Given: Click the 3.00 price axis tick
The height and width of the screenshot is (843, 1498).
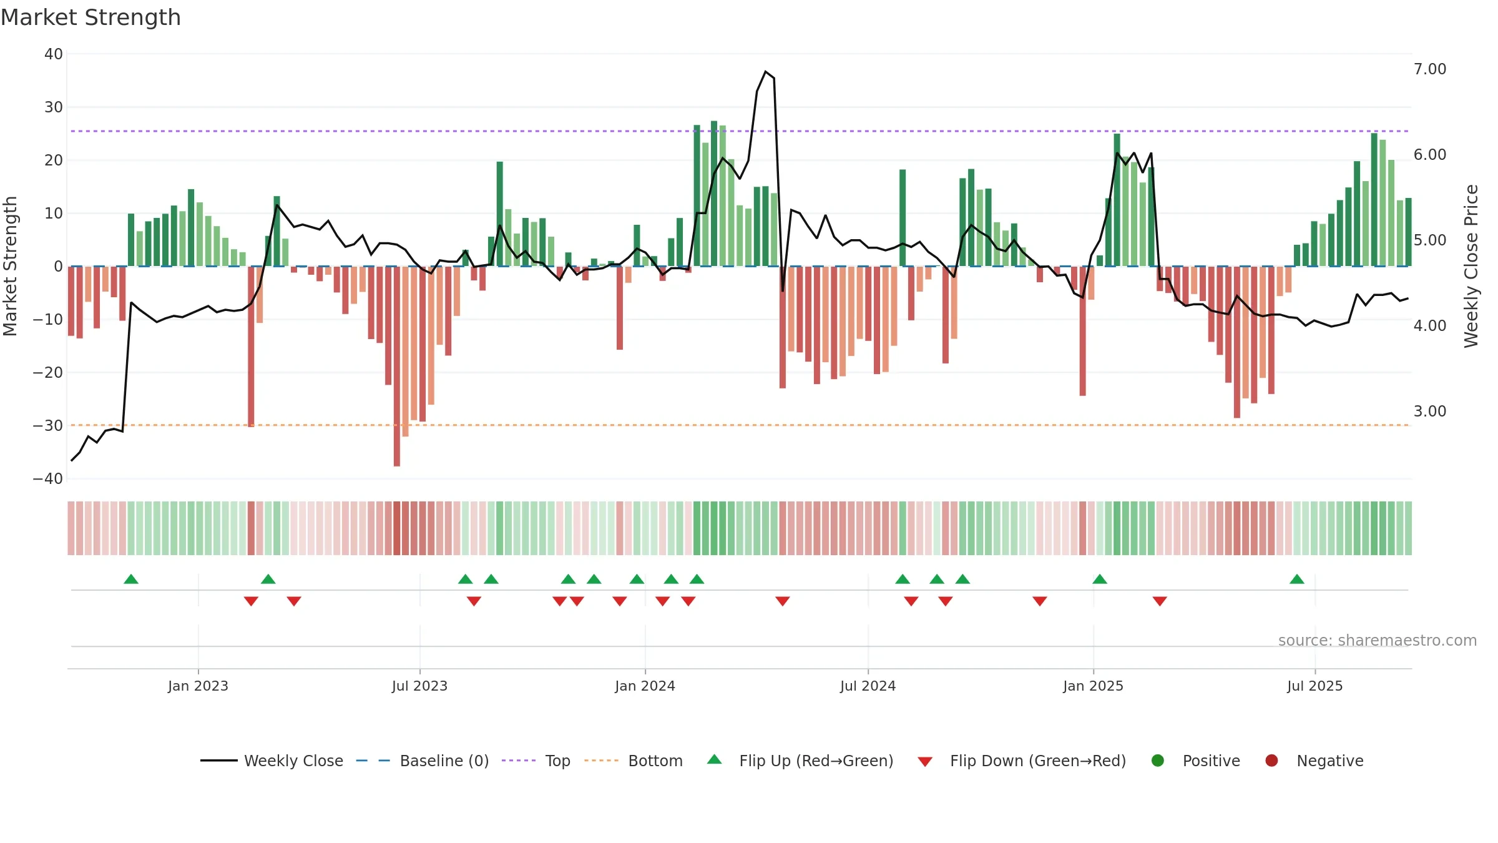Looking at the screenshot, I should coord(1430,411).
